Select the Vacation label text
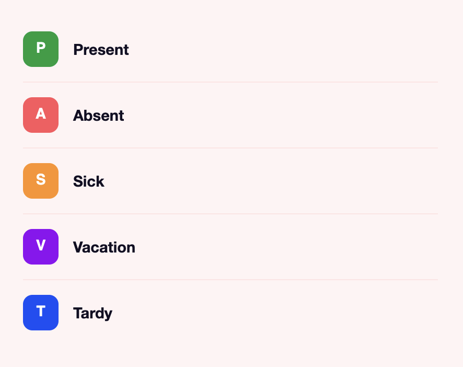 (x=104, y=247)
